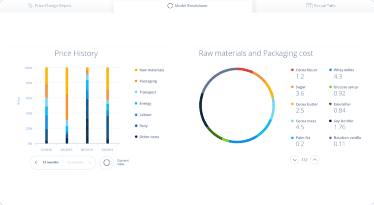Click the Energy legend dot
The width and height of the screenshot is (374, 205).
(x=136, y=104)
